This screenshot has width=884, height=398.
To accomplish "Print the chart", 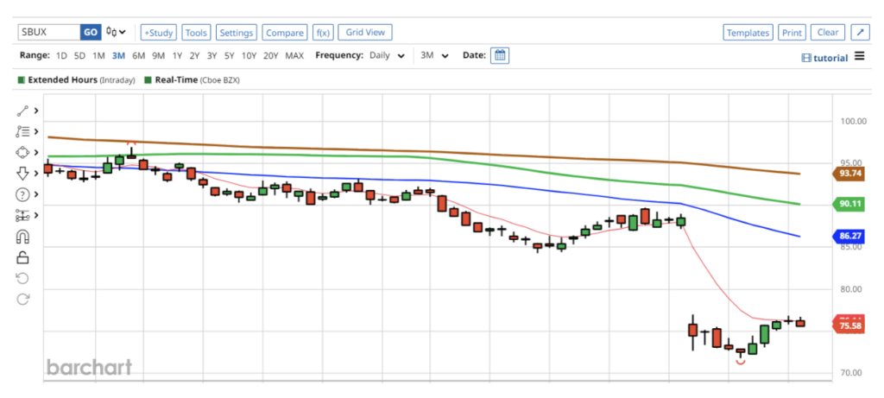I will tap(792, 33).
